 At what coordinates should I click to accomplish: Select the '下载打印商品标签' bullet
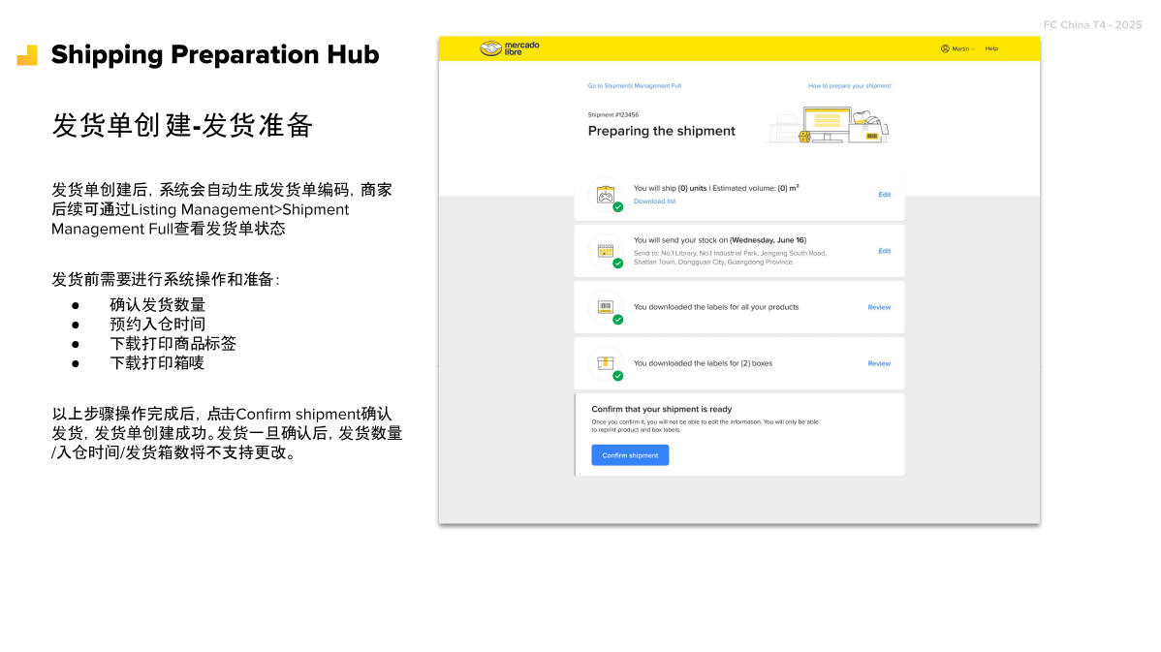[x=173, y=343]
